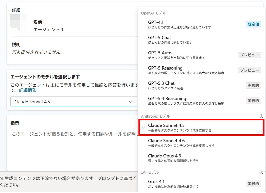Open the 詳細情報 link
The width and height of the screenshot is (266, 193).
click(28, 90)
